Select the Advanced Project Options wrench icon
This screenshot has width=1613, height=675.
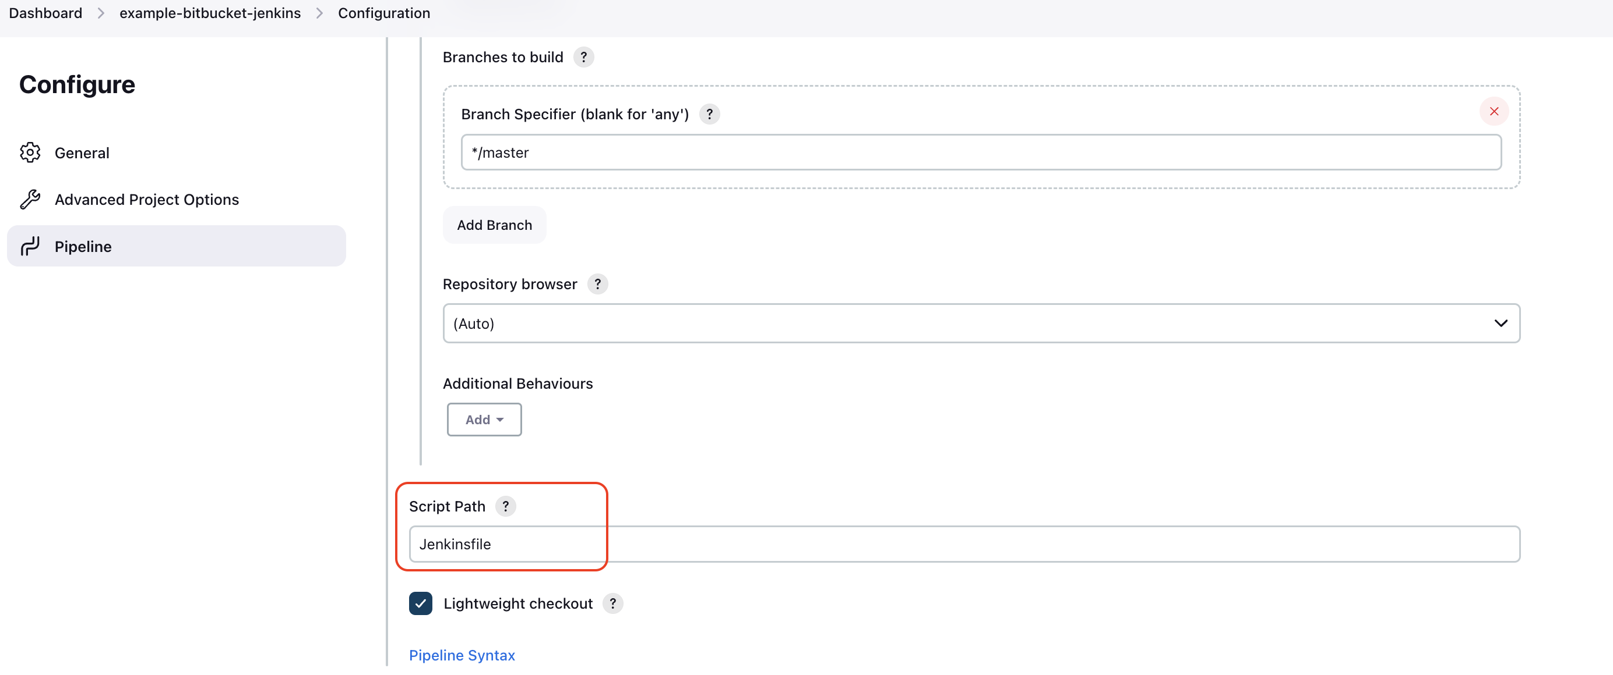tap(30, 199)
